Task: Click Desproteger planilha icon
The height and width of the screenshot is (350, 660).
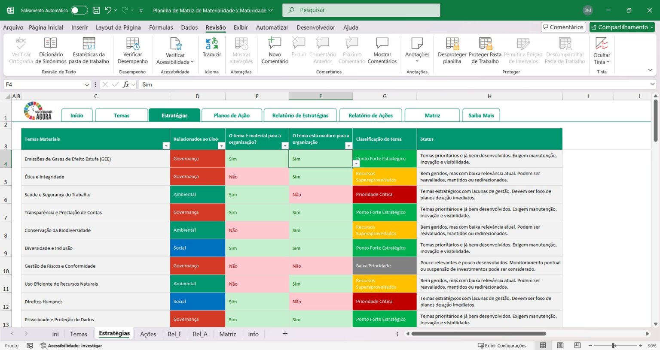Action: tap(452, 43)
